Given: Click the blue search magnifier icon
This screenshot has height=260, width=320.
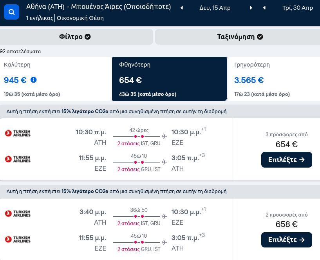Looking at the screenshot, I should [x=11, y=12].
